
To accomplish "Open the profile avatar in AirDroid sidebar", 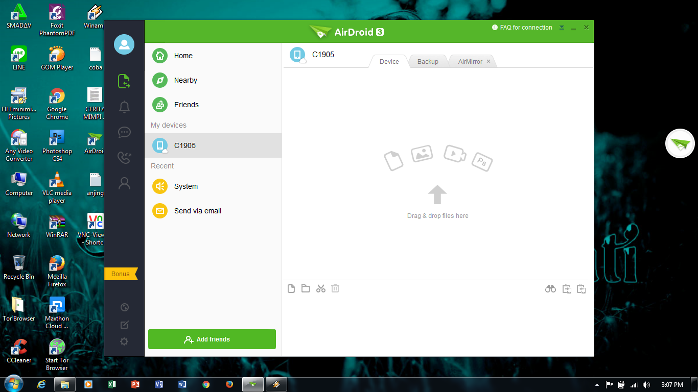I will tap(124, 44).
